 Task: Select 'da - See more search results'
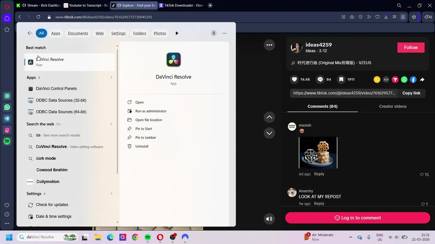click(x=70, y=135)
